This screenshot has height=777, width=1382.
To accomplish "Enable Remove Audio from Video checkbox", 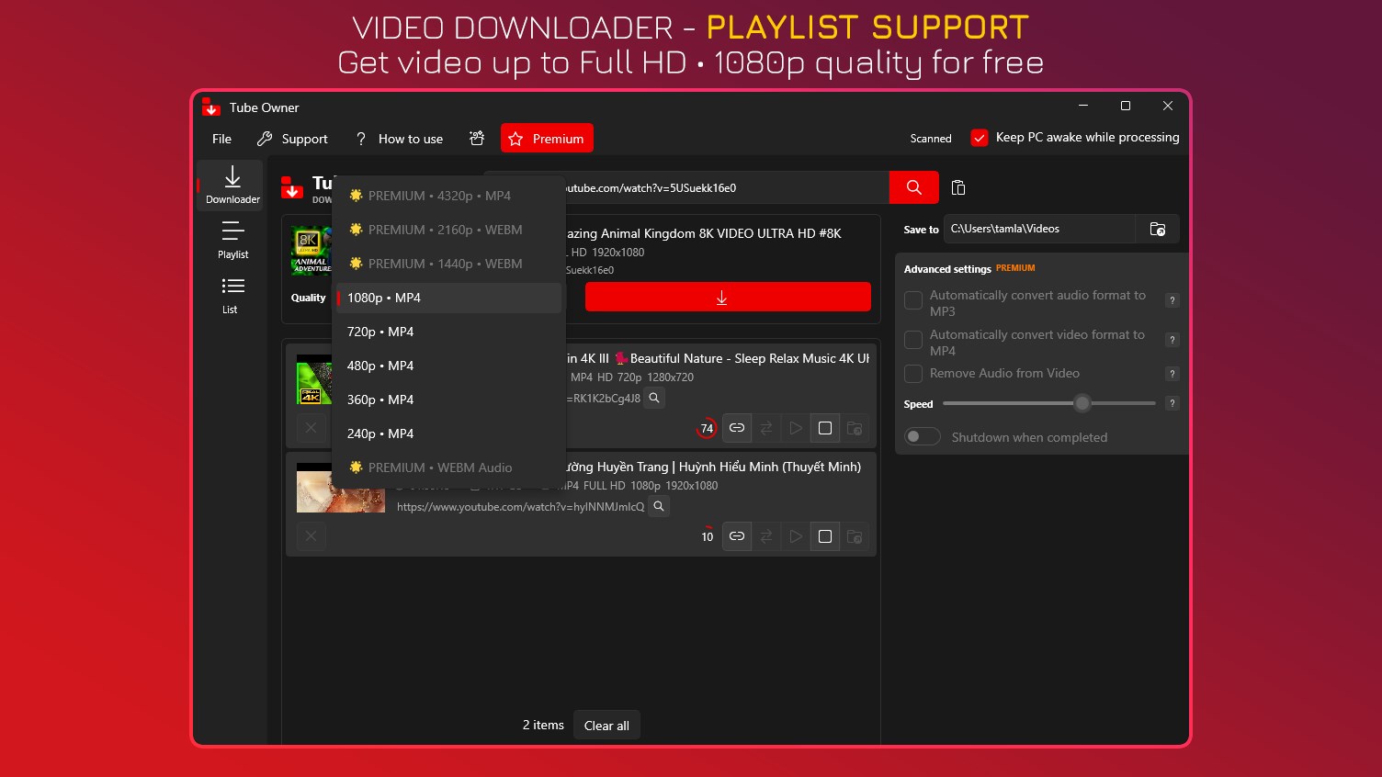I will 913,374.
